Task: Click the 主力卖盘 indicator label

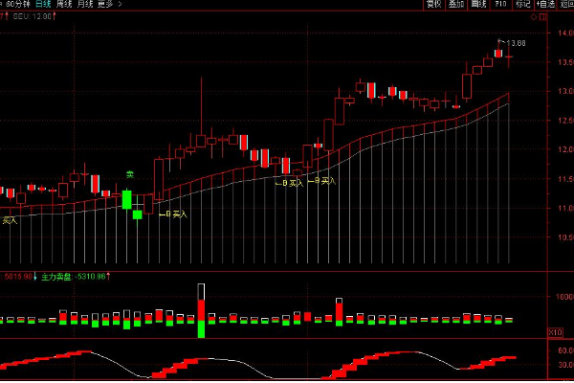Action: click(x=55, y=277)
